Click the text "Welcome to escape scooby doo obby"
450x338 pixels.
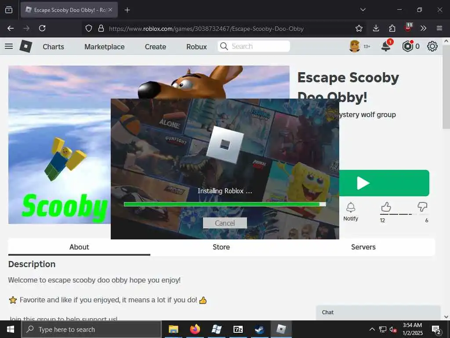[68, 280]
